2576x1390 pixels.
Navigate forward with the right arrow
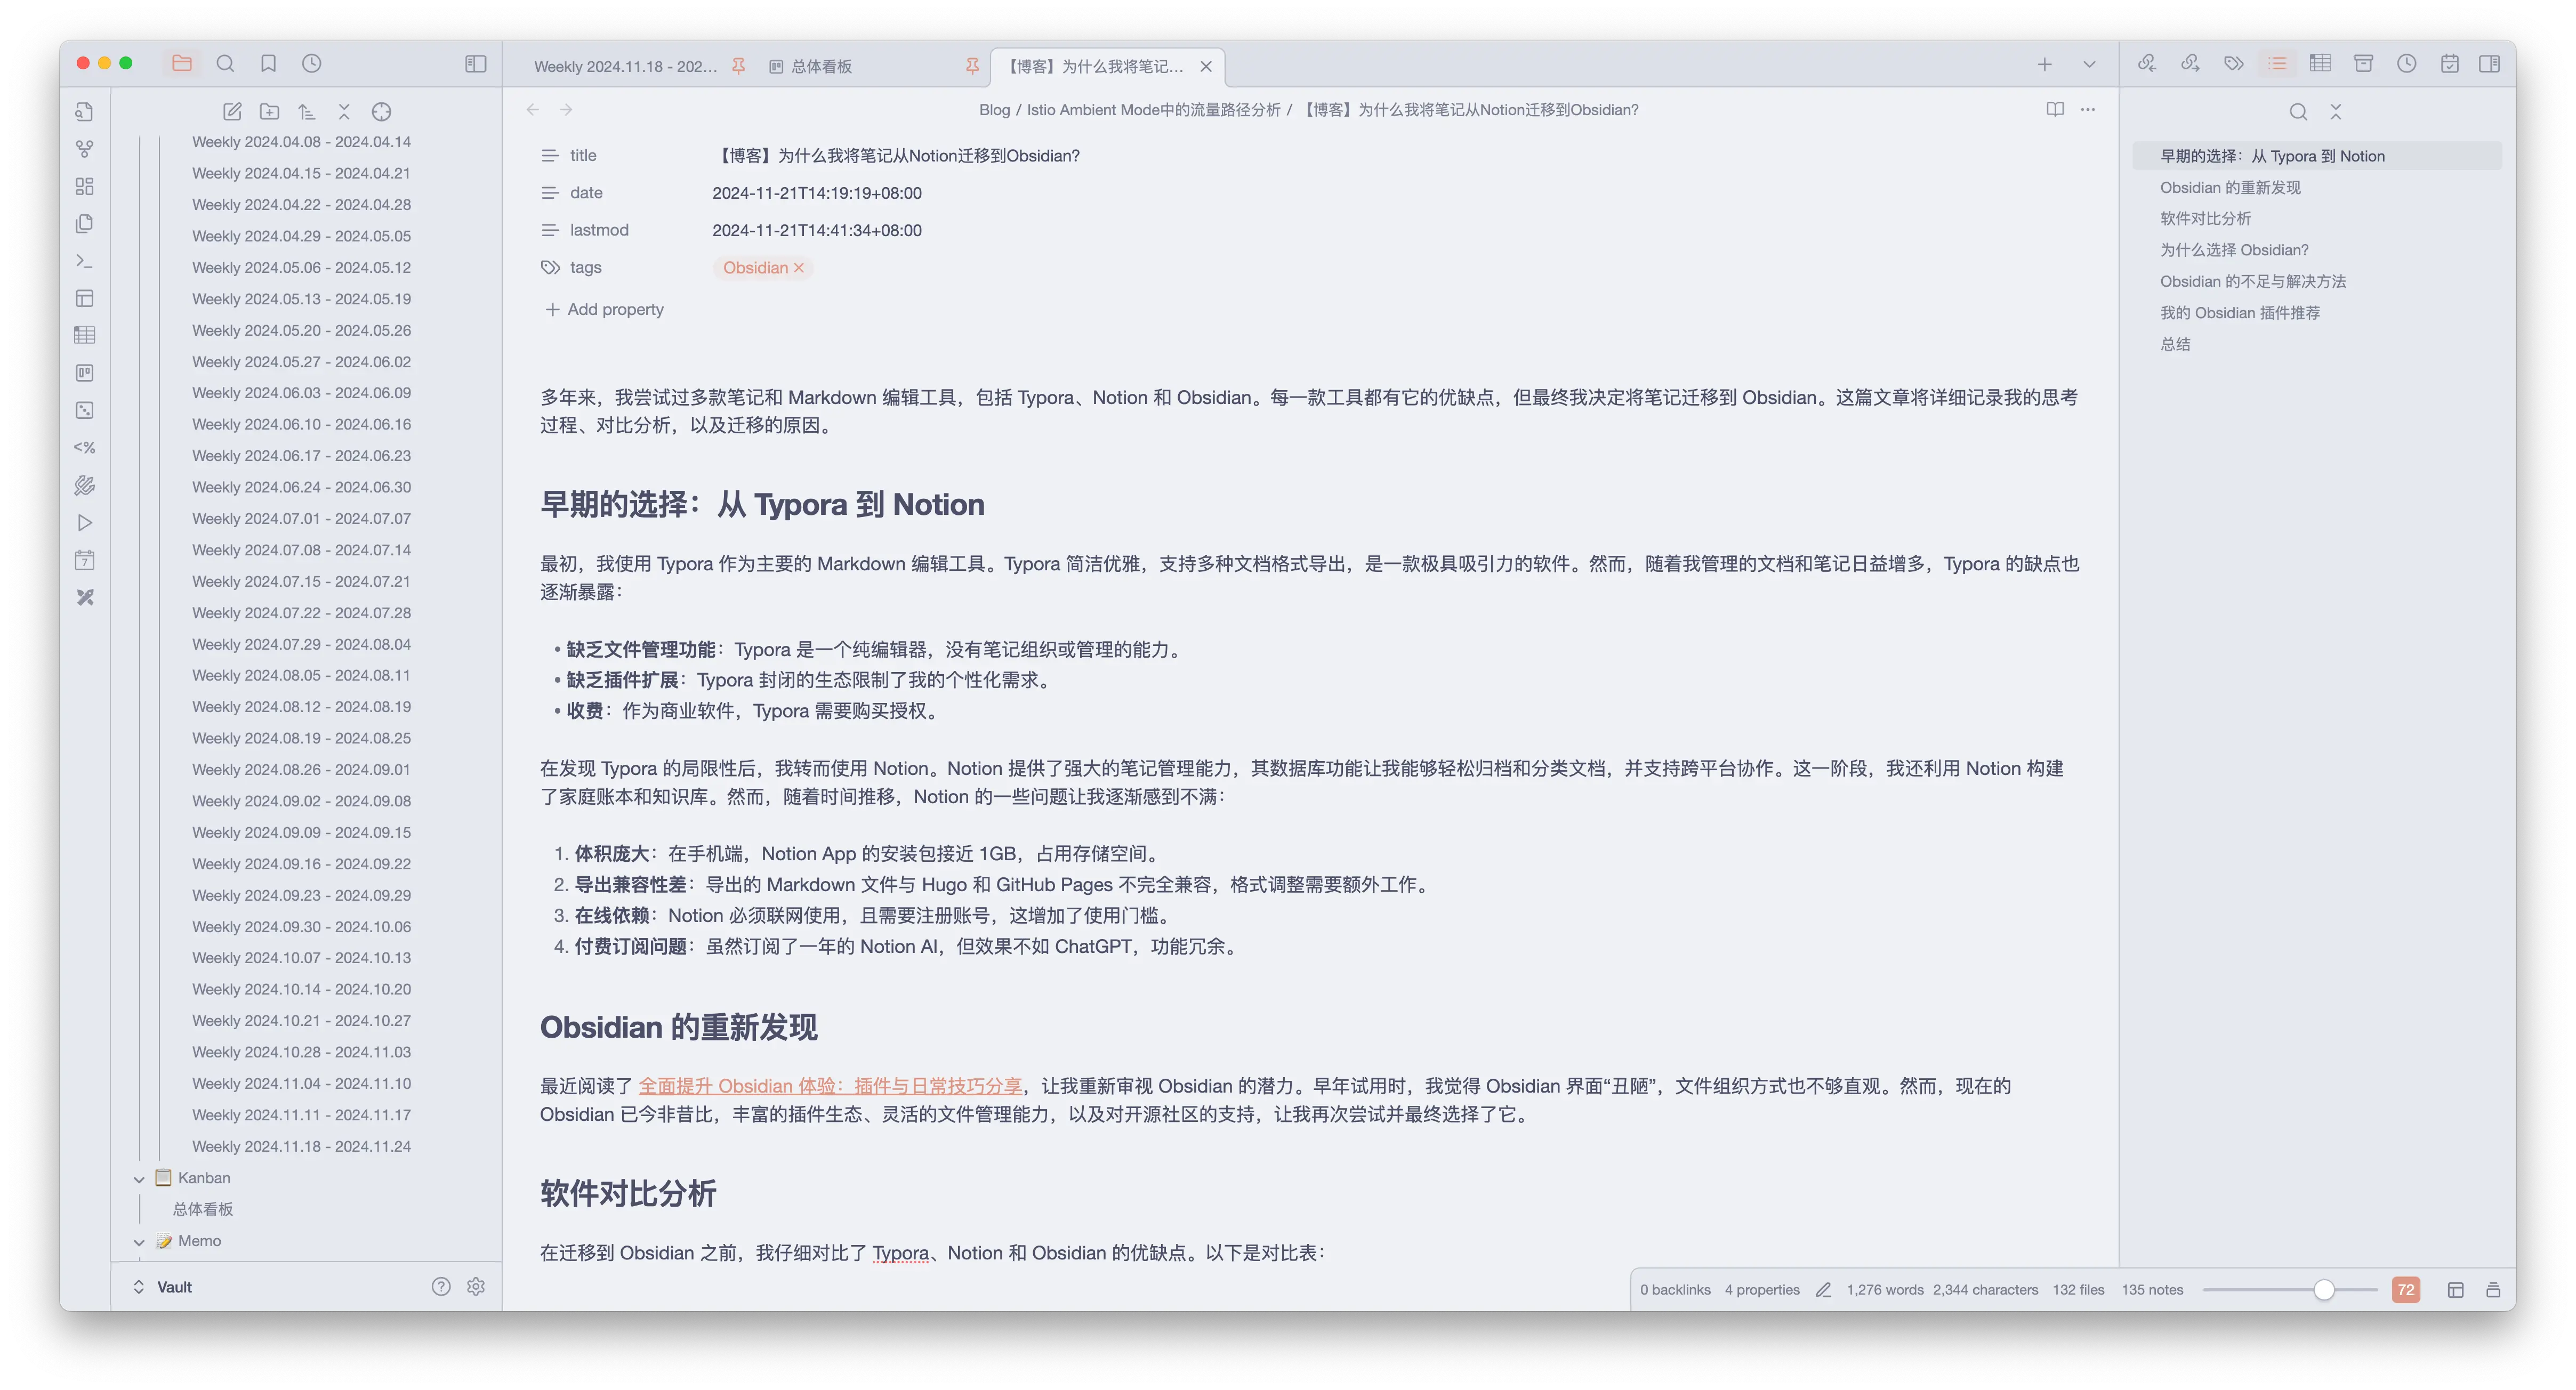click(566, 110)
